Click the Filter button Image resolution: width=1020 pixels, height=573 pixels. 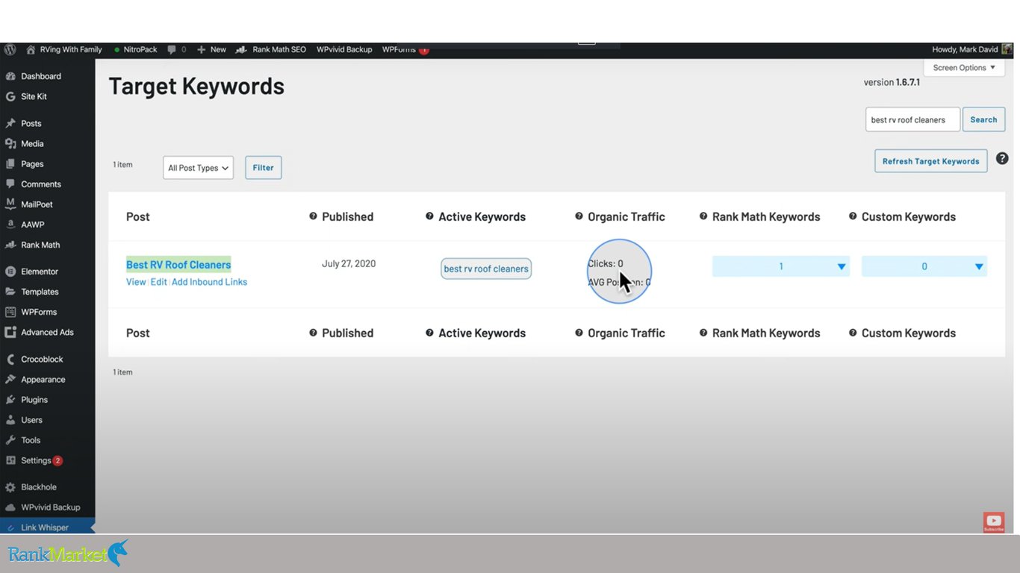263,168
